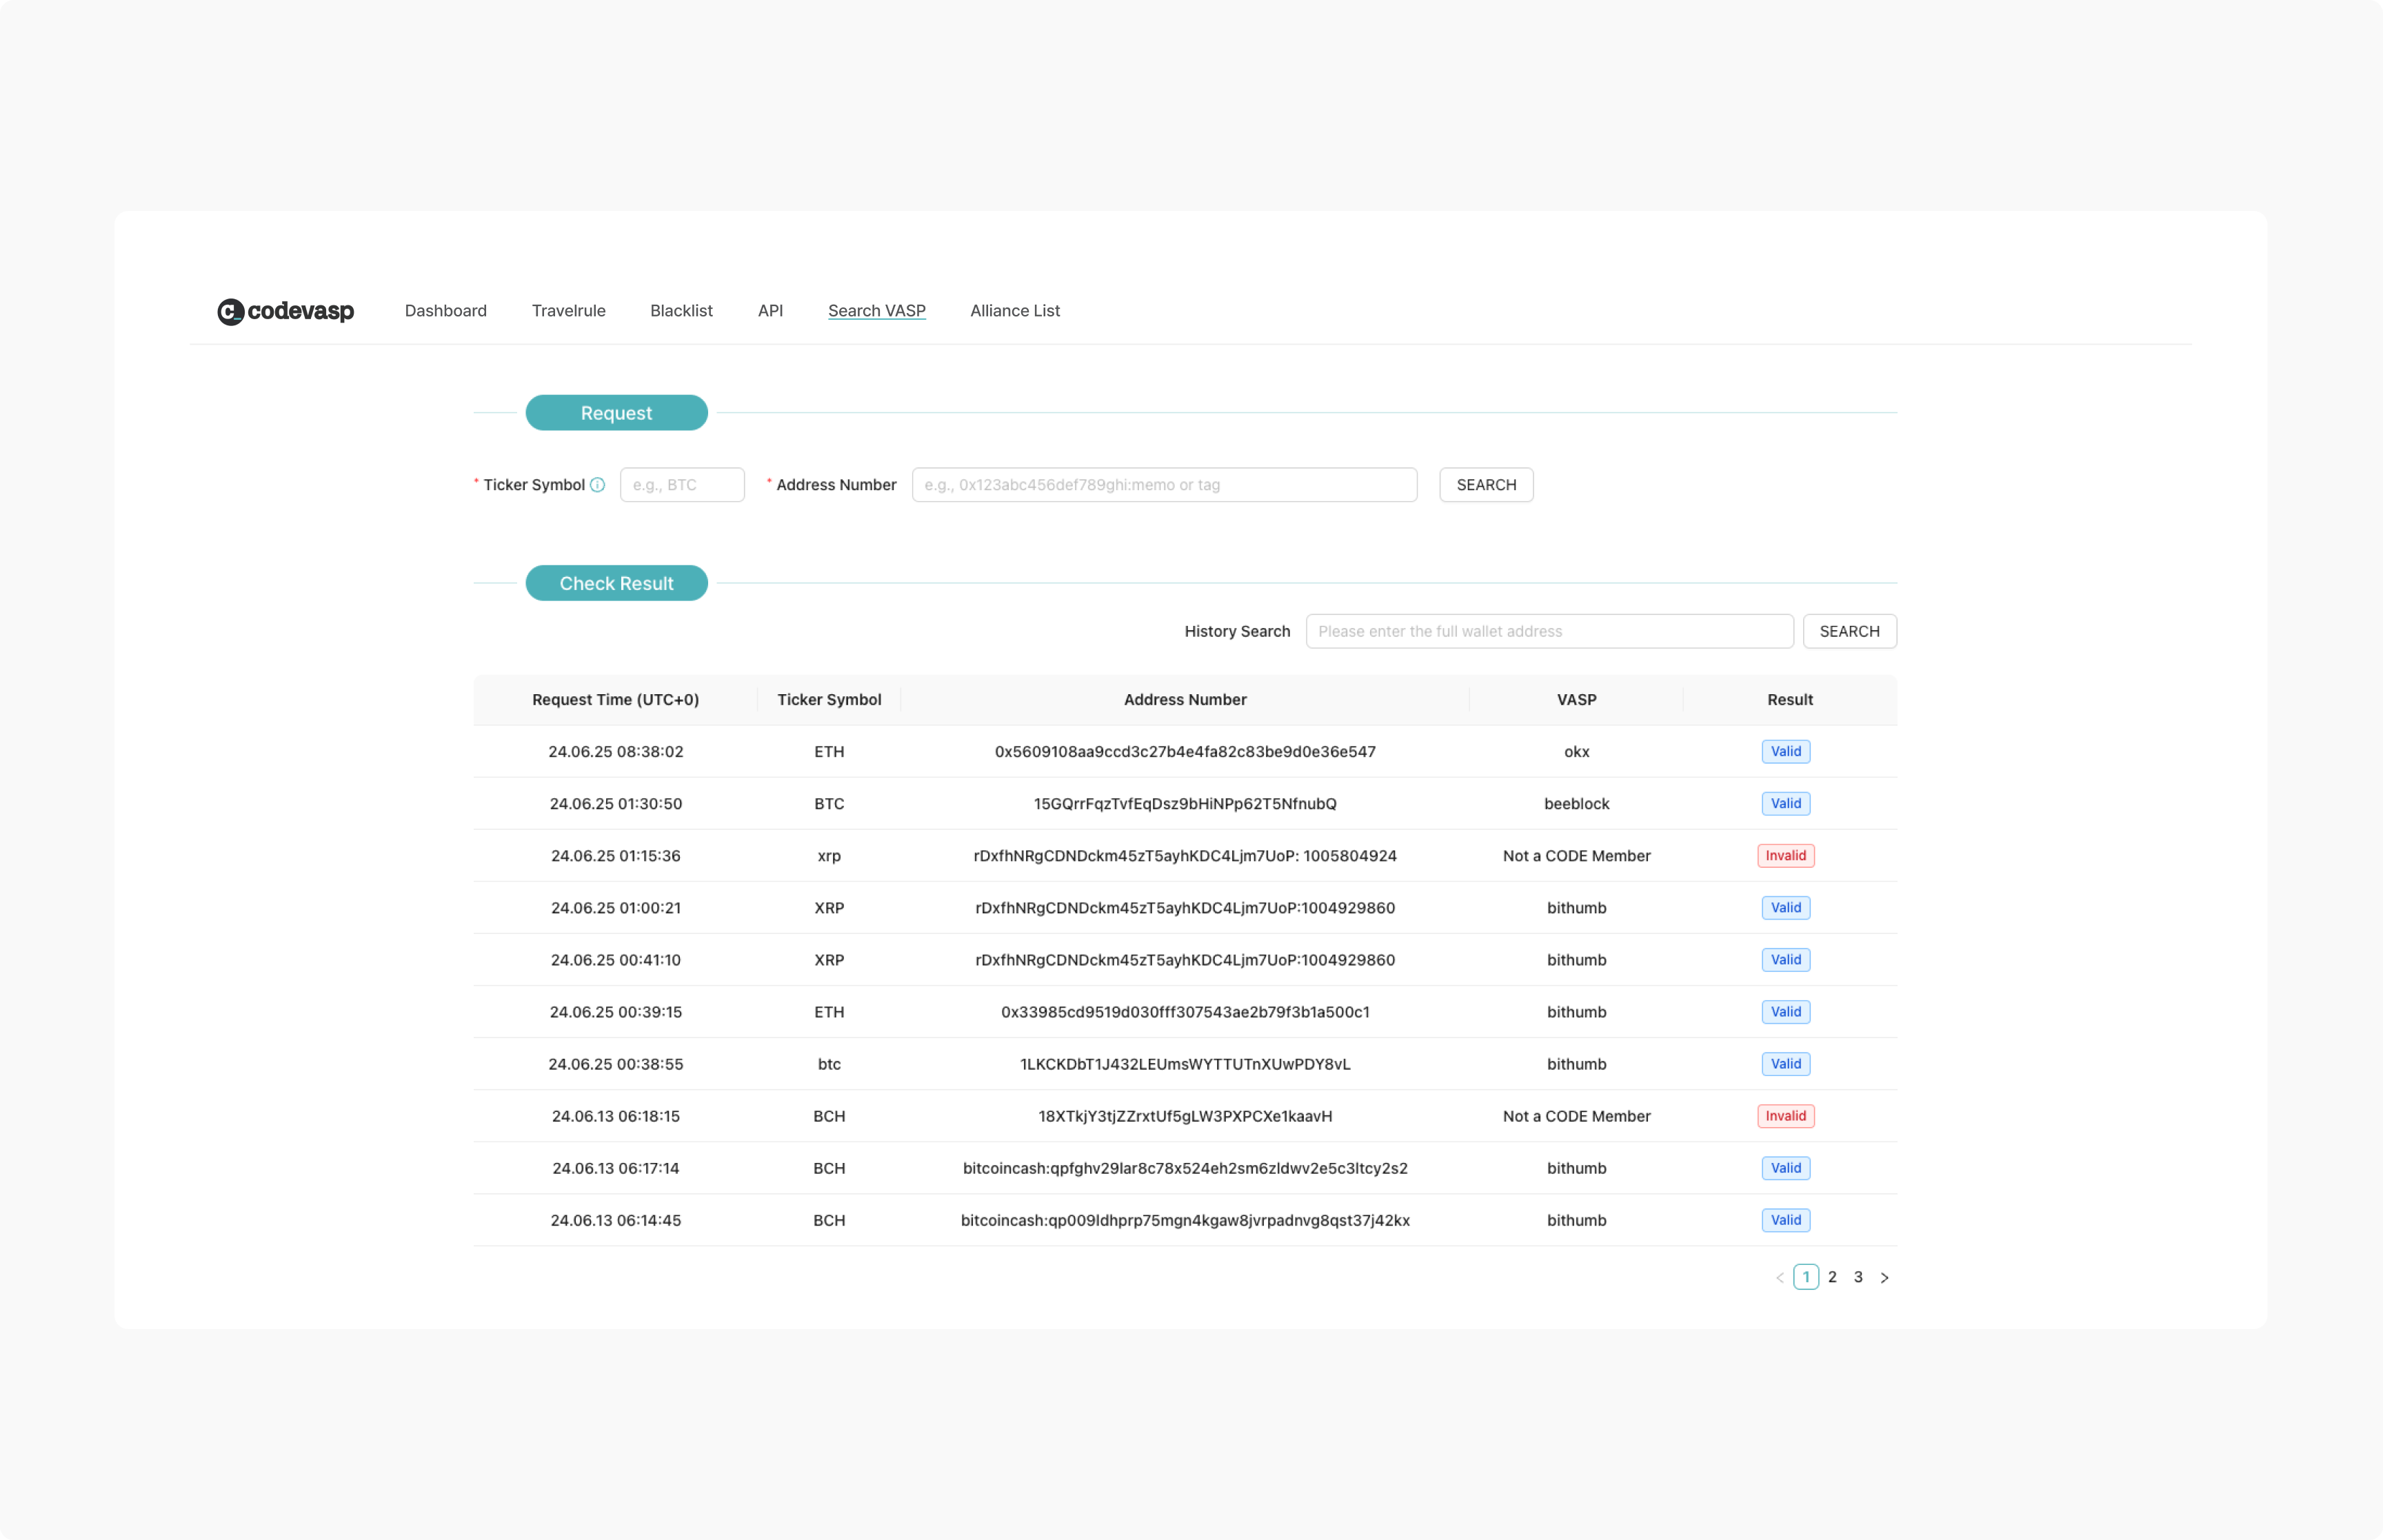Focus the Ticker Symbol input field

tap(682, 485)
